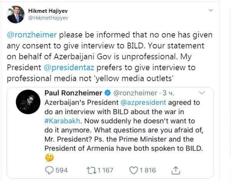
Task: Click the reply speech bubble icon
Action: pyautogui.click(x=50, y=170)
